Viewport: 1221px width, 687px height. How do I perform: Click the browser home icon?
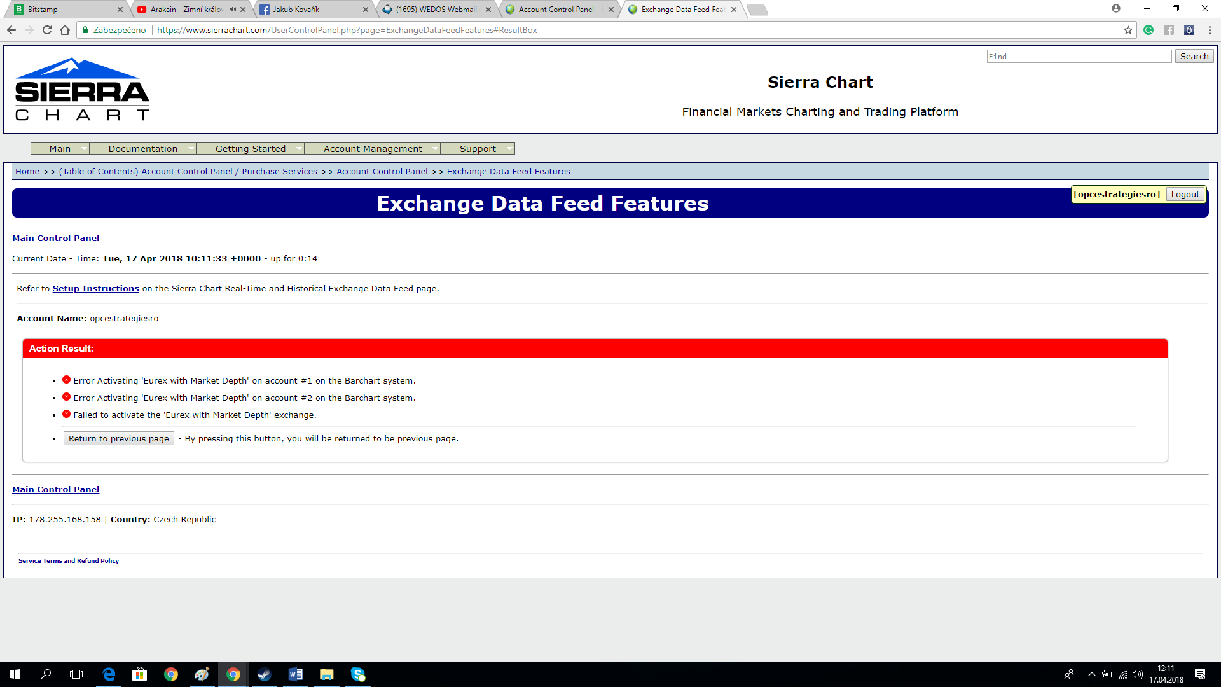tap(65, 30)
